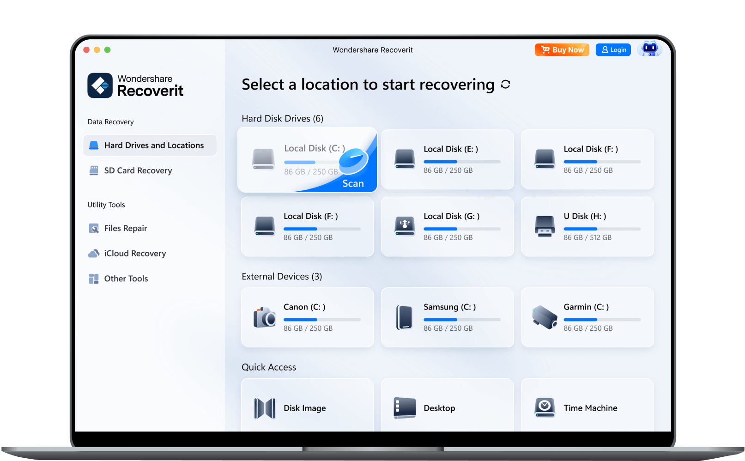The image size is (745, 461).
Task: Click the Samsung device icon
Action: point(405,317)
